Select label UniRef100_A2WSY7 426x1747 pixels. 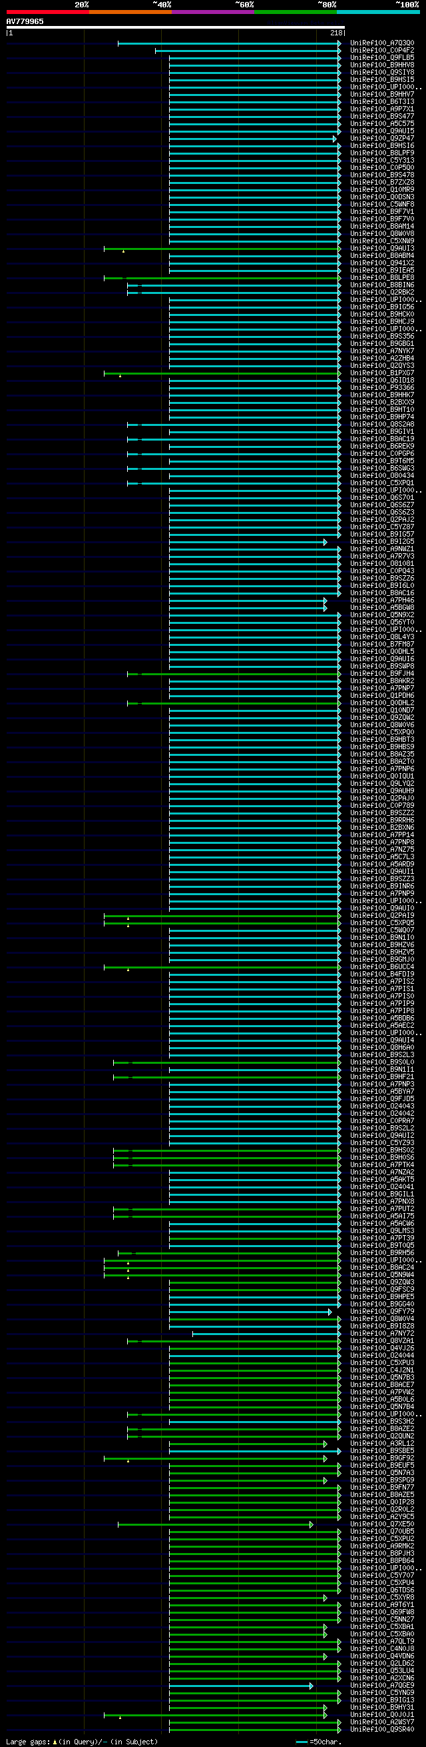click(382, 1722)
